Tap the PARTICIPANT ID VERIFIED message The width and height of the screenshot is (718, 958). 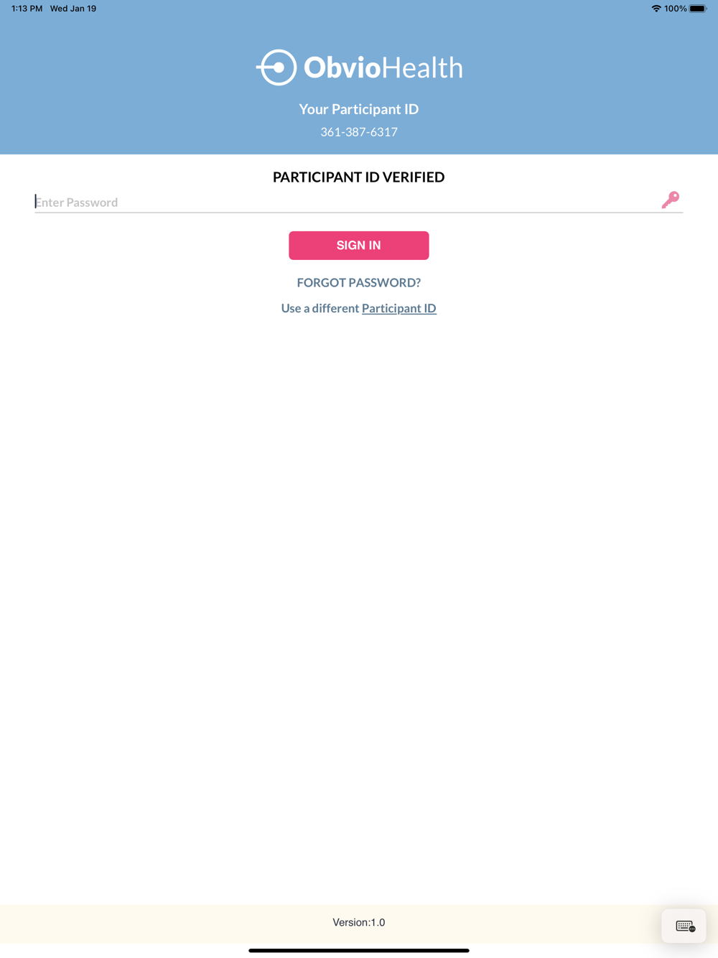[359, 177]
